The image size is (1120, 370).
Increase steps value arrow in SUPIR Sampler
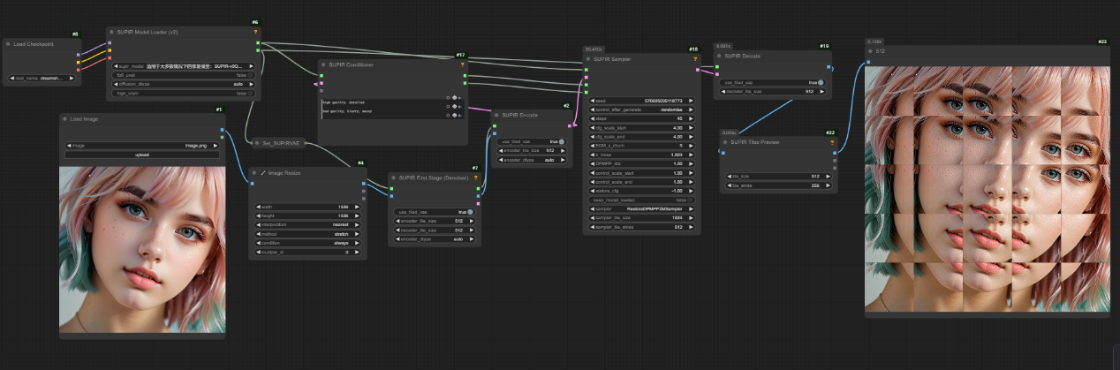(x=692, y=117)
